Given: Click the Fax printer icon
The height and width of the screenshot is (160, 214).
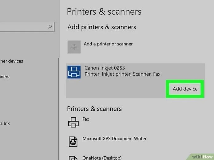Looking at the screenshot, I should [73, 122].
